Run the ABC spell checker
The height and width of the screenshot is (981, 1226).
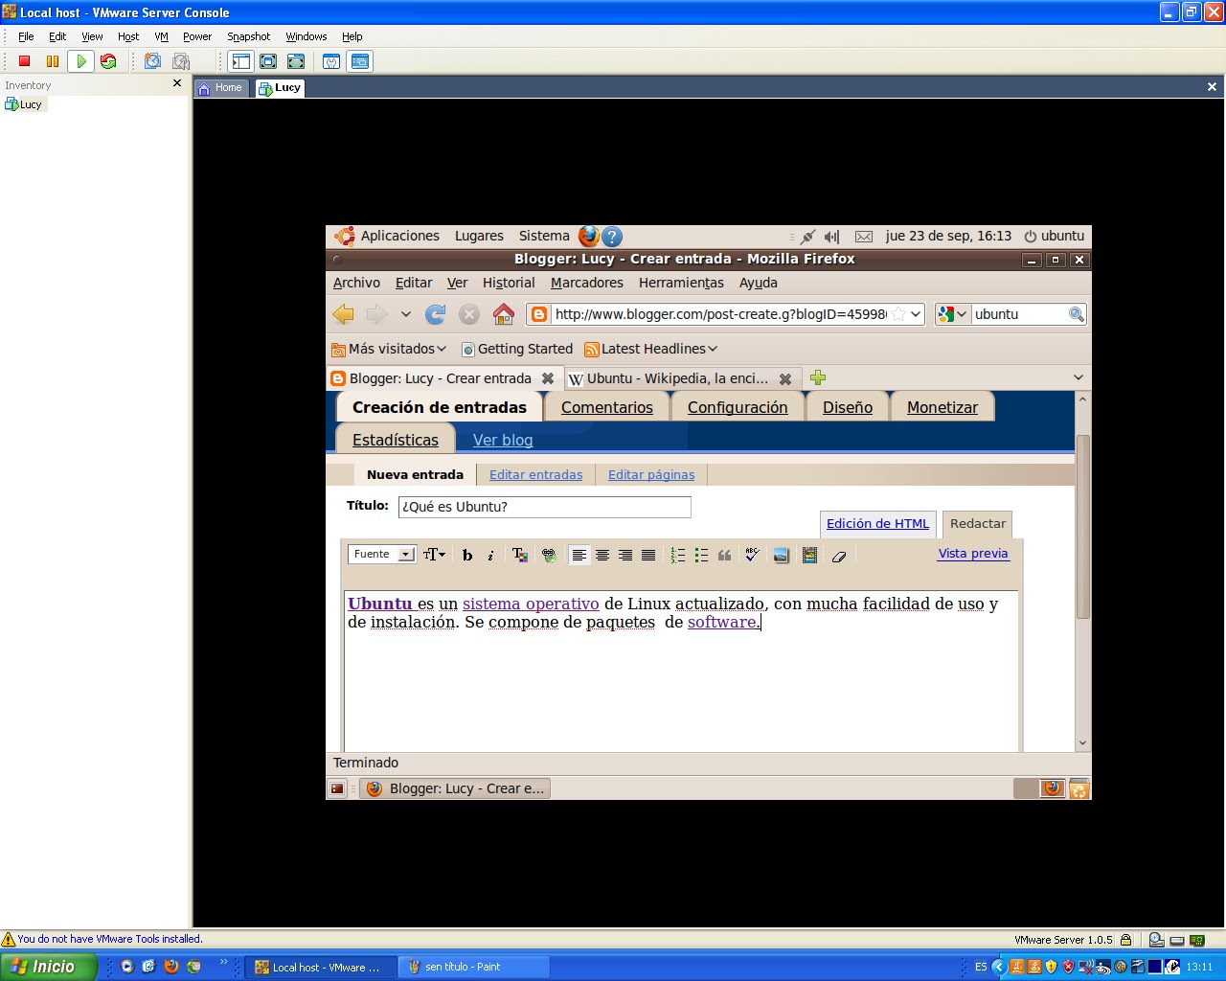[752, 555]
